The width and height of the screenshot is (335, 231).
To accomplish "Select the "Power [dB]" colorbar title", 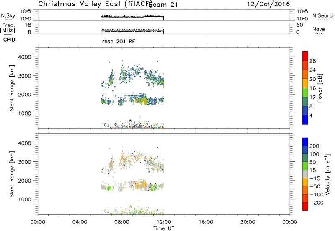I will [320, 88].
